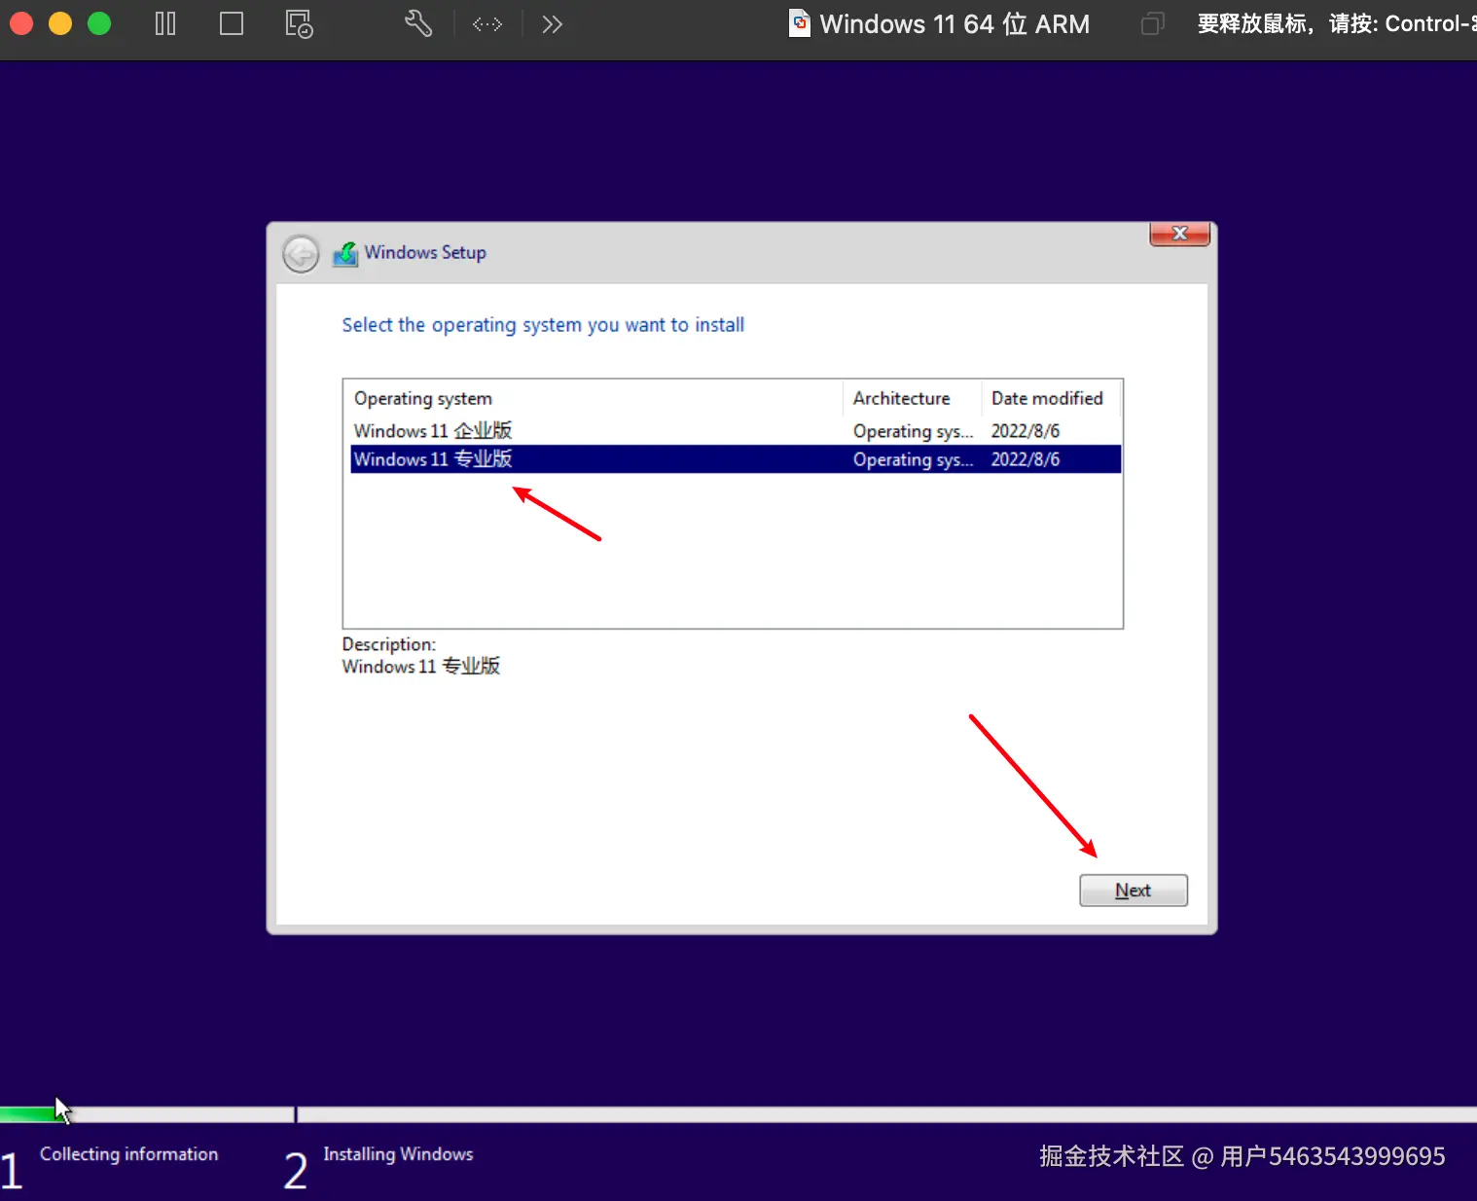The width and height of the screenshot is (1477, 1201).
Task: Click the Windows Setup logo icon
Action: (345, 253)
